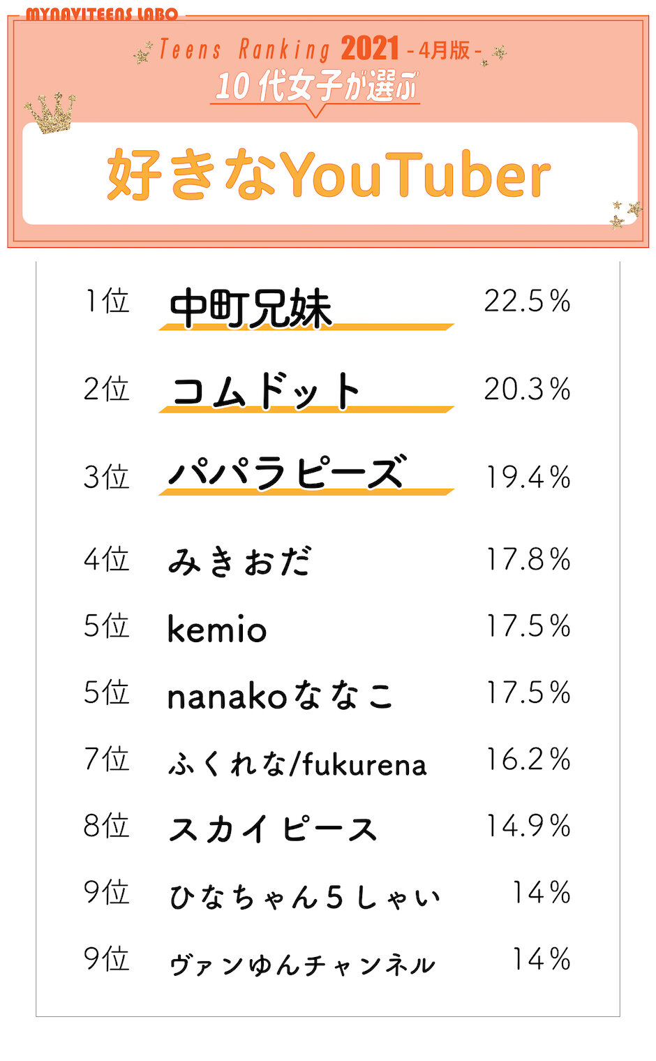Click the MYNAVITEENS LABO logo
This screenshot has width=656, height=1061.
coord(102,13)
